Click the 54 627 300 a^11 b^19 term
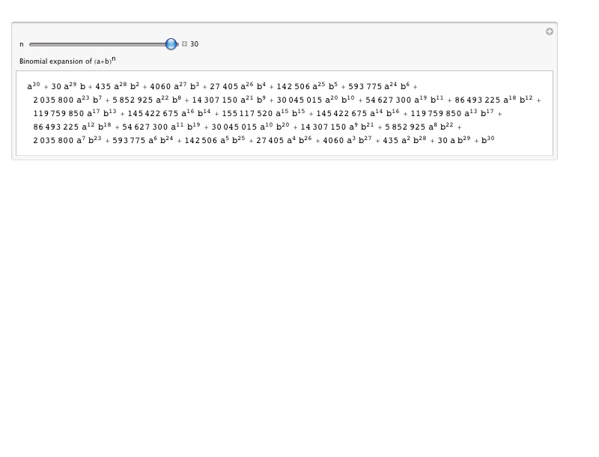 pyautogui.click(x=161, y=127)
